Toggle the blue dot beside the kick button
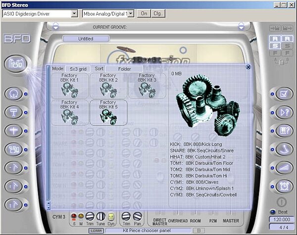 click(x=26, y=94)
